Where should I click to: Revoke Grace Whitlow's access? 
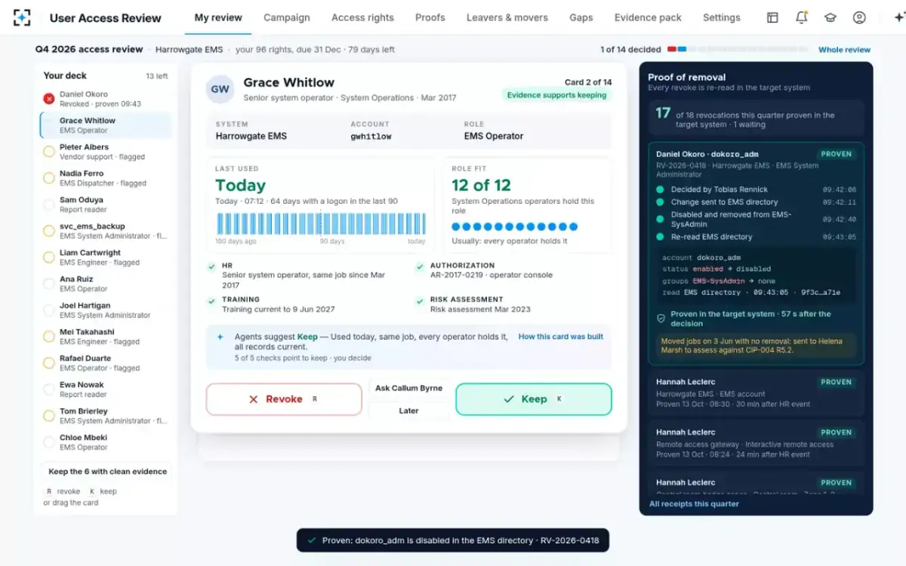(284, 399)
